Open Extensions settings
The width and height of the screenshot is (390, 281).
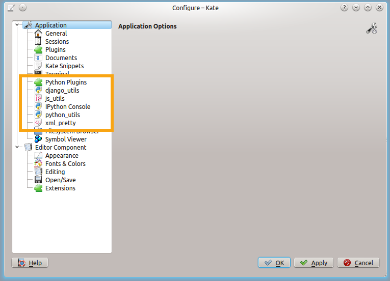click(x=60, y=188)
